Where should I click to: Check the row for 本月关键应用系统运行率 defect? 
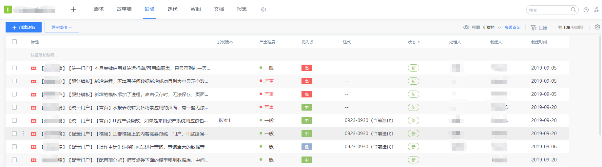[14, 68]
